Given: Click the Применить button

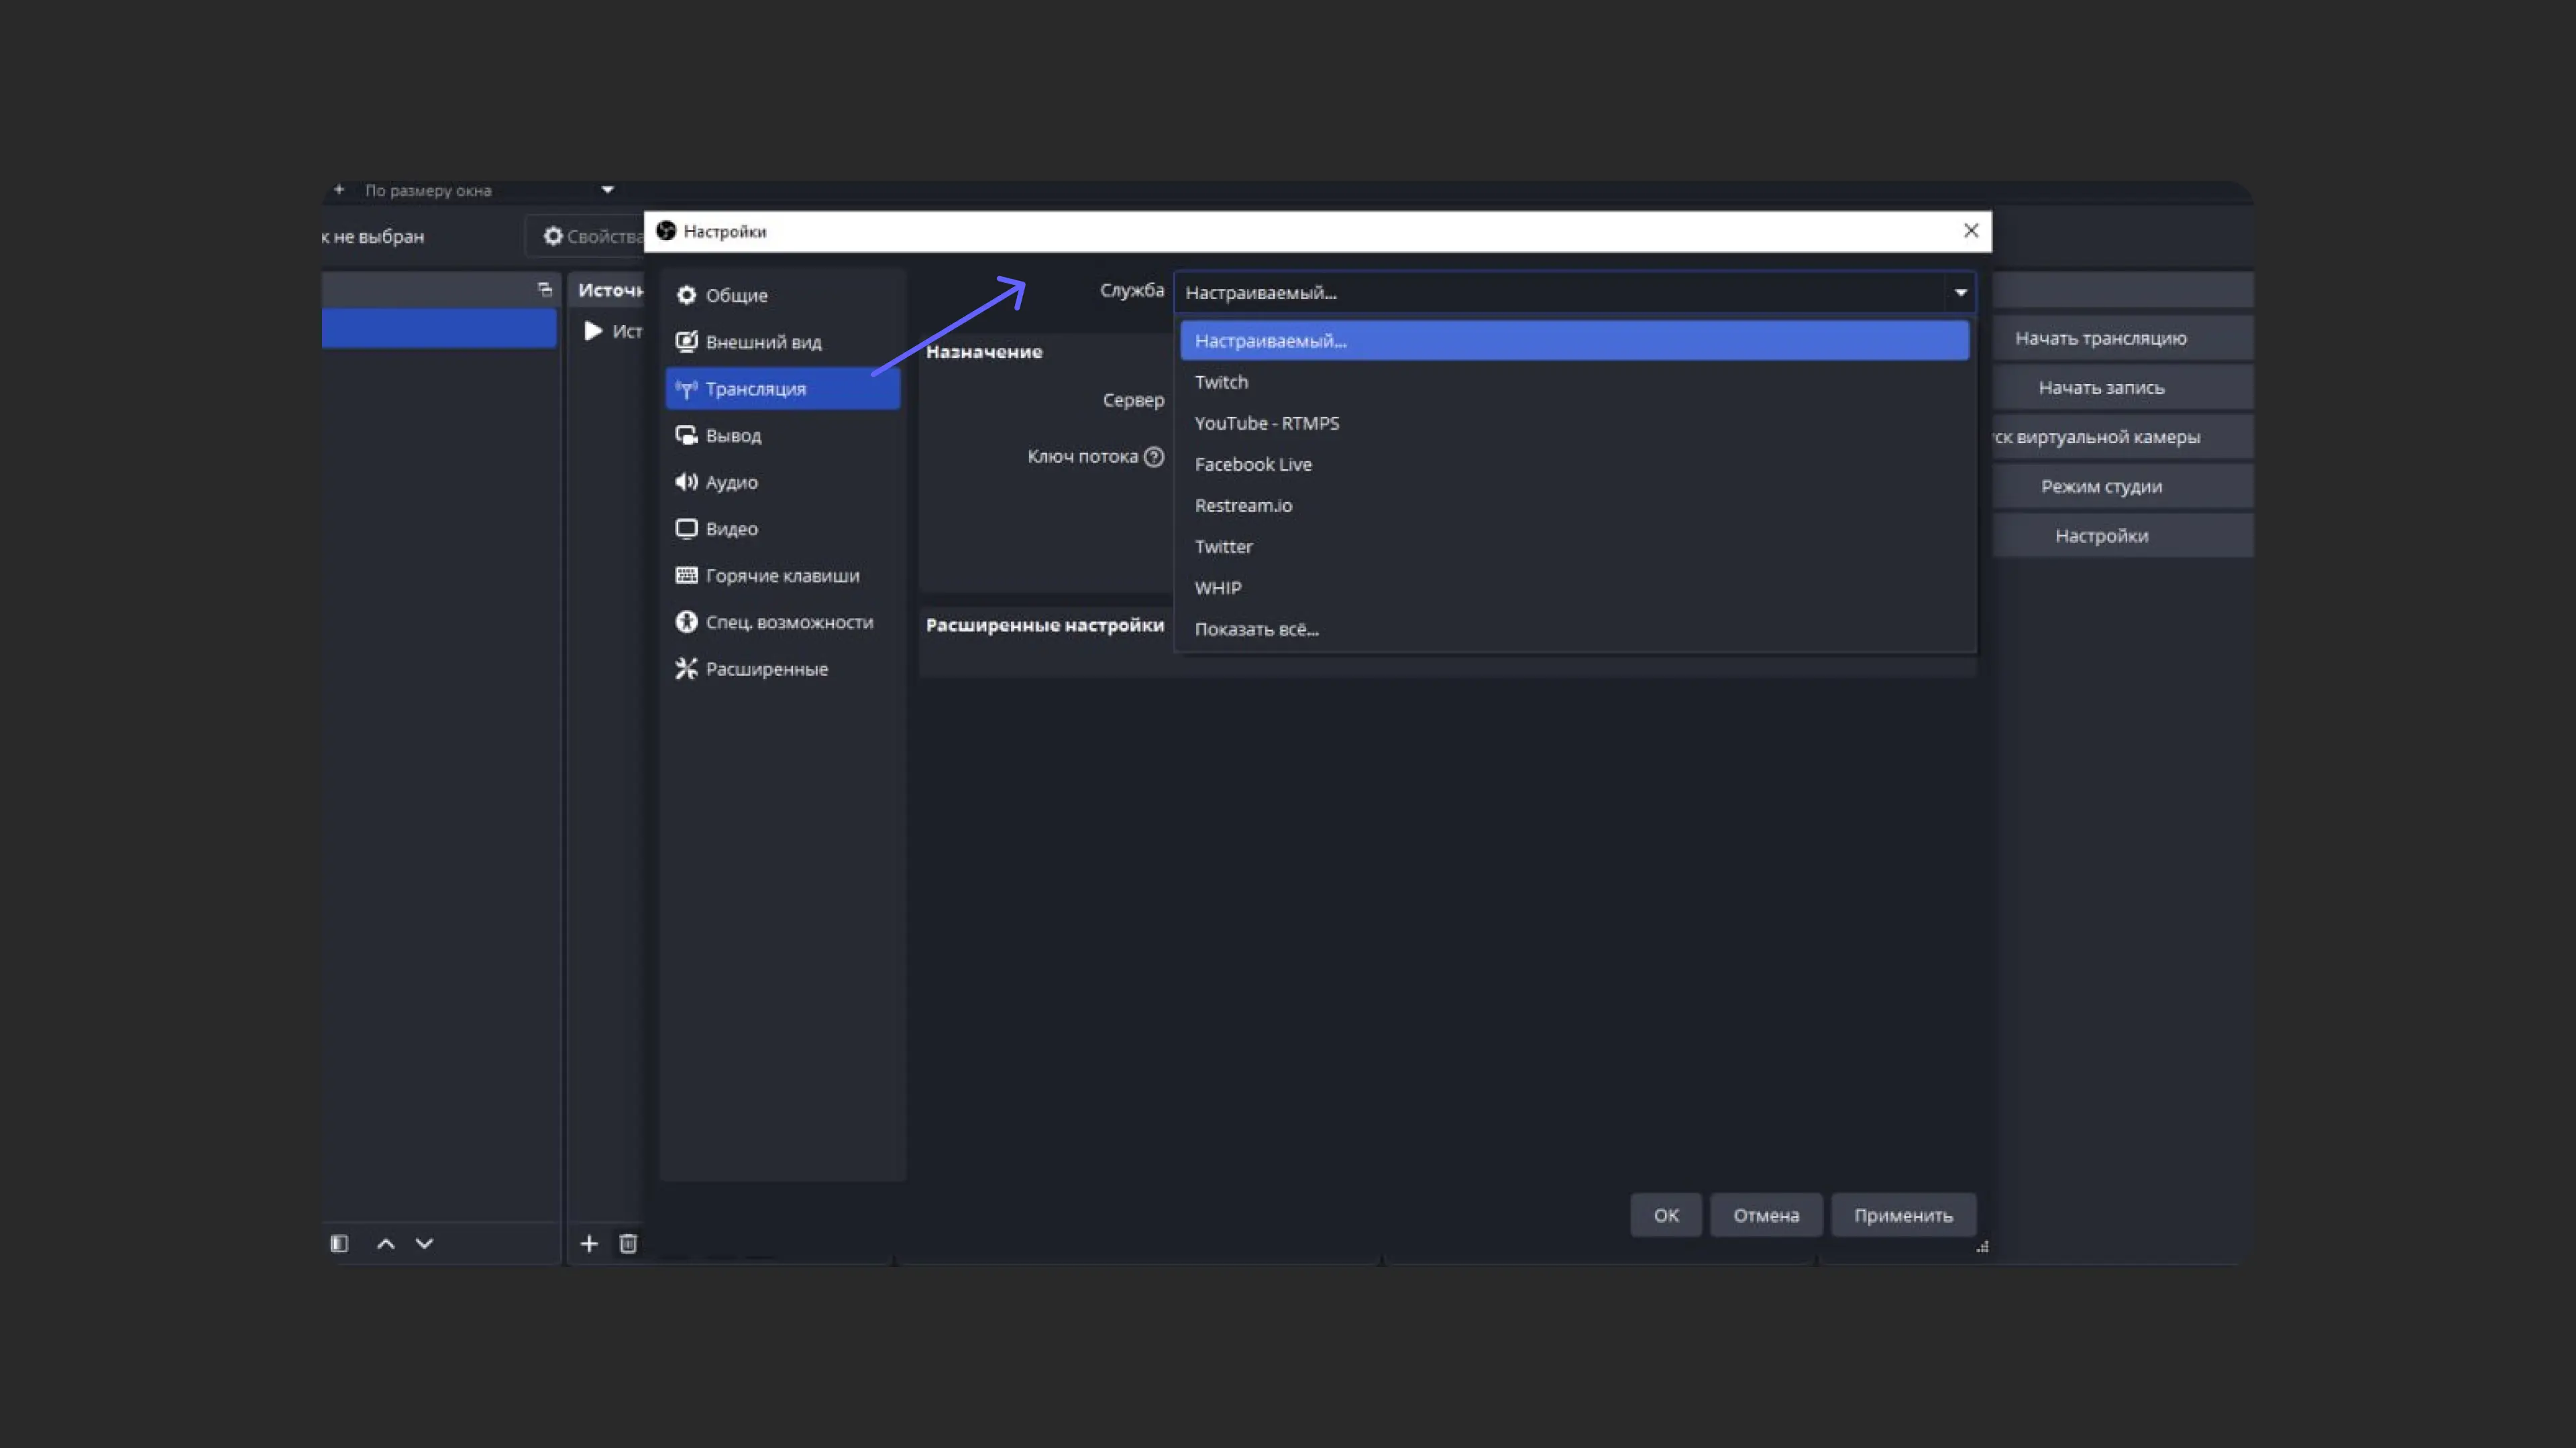Looking at the screenshot, I should [x=1902, y=1215].
